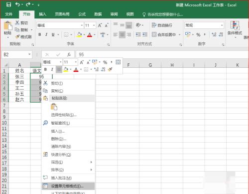Toggle center alignment in the ribbon
The width and height of the screenshot is (249, 194).
pos(122,34)
